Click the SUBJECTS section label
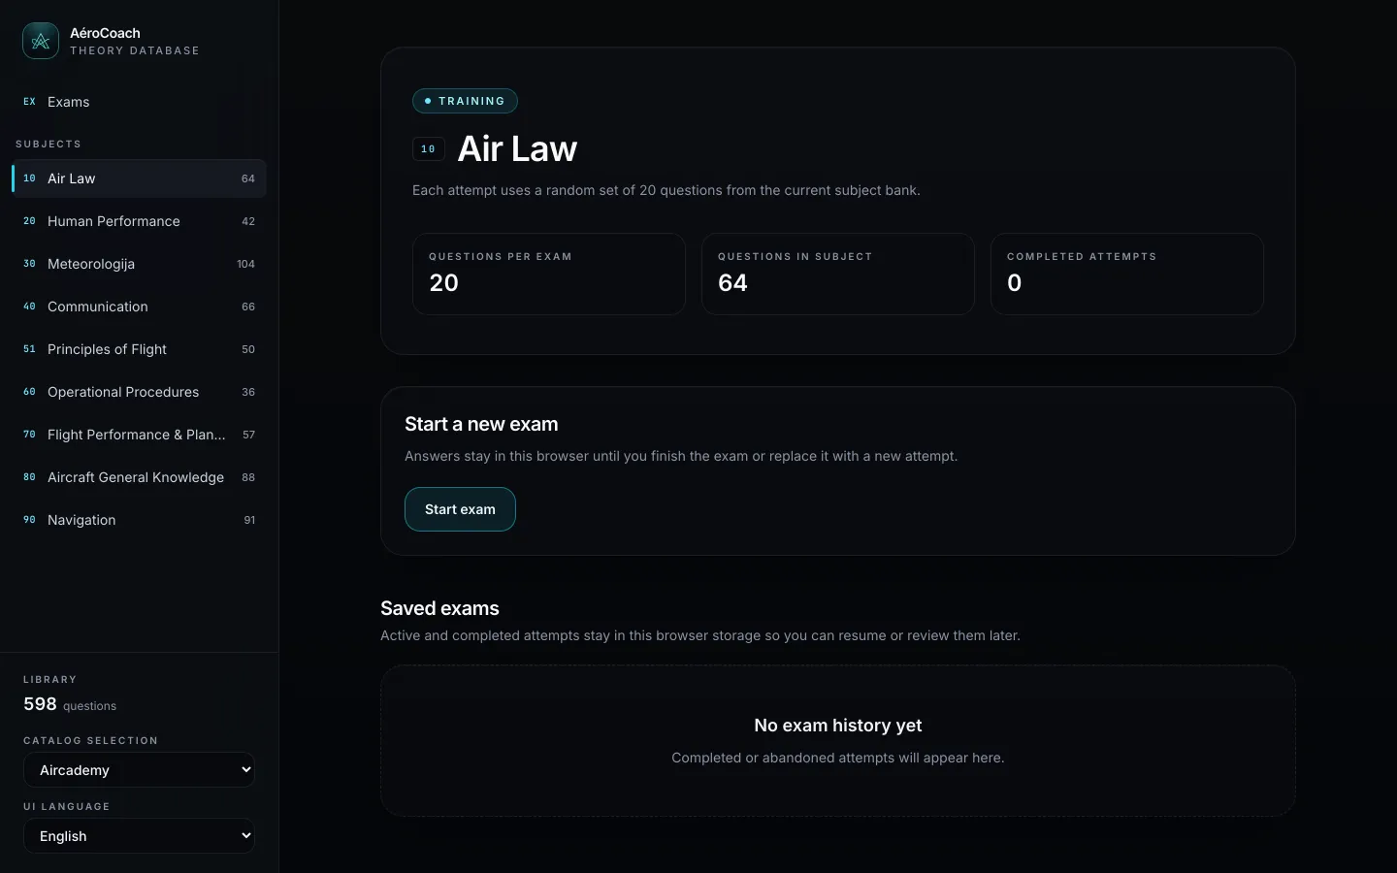The width and height of the screenshot is (1397, 873). click(x=49, y=144)
